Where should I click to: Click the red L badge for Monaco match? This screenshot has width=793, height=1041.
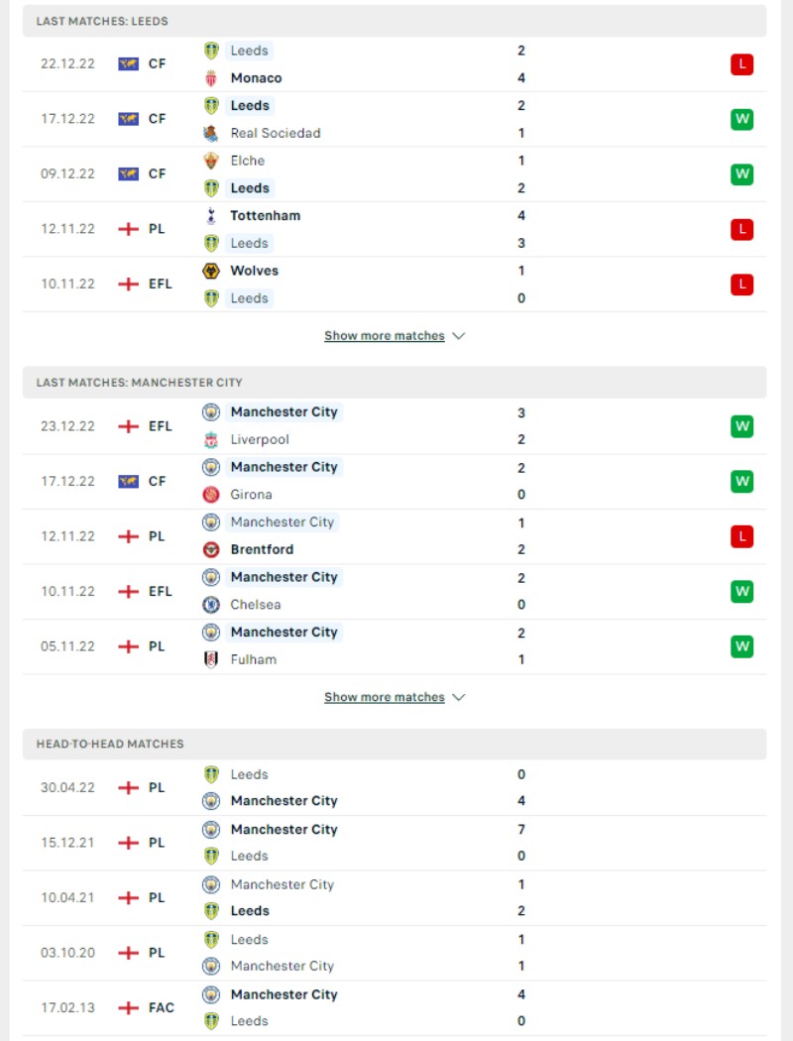(741, 64)
